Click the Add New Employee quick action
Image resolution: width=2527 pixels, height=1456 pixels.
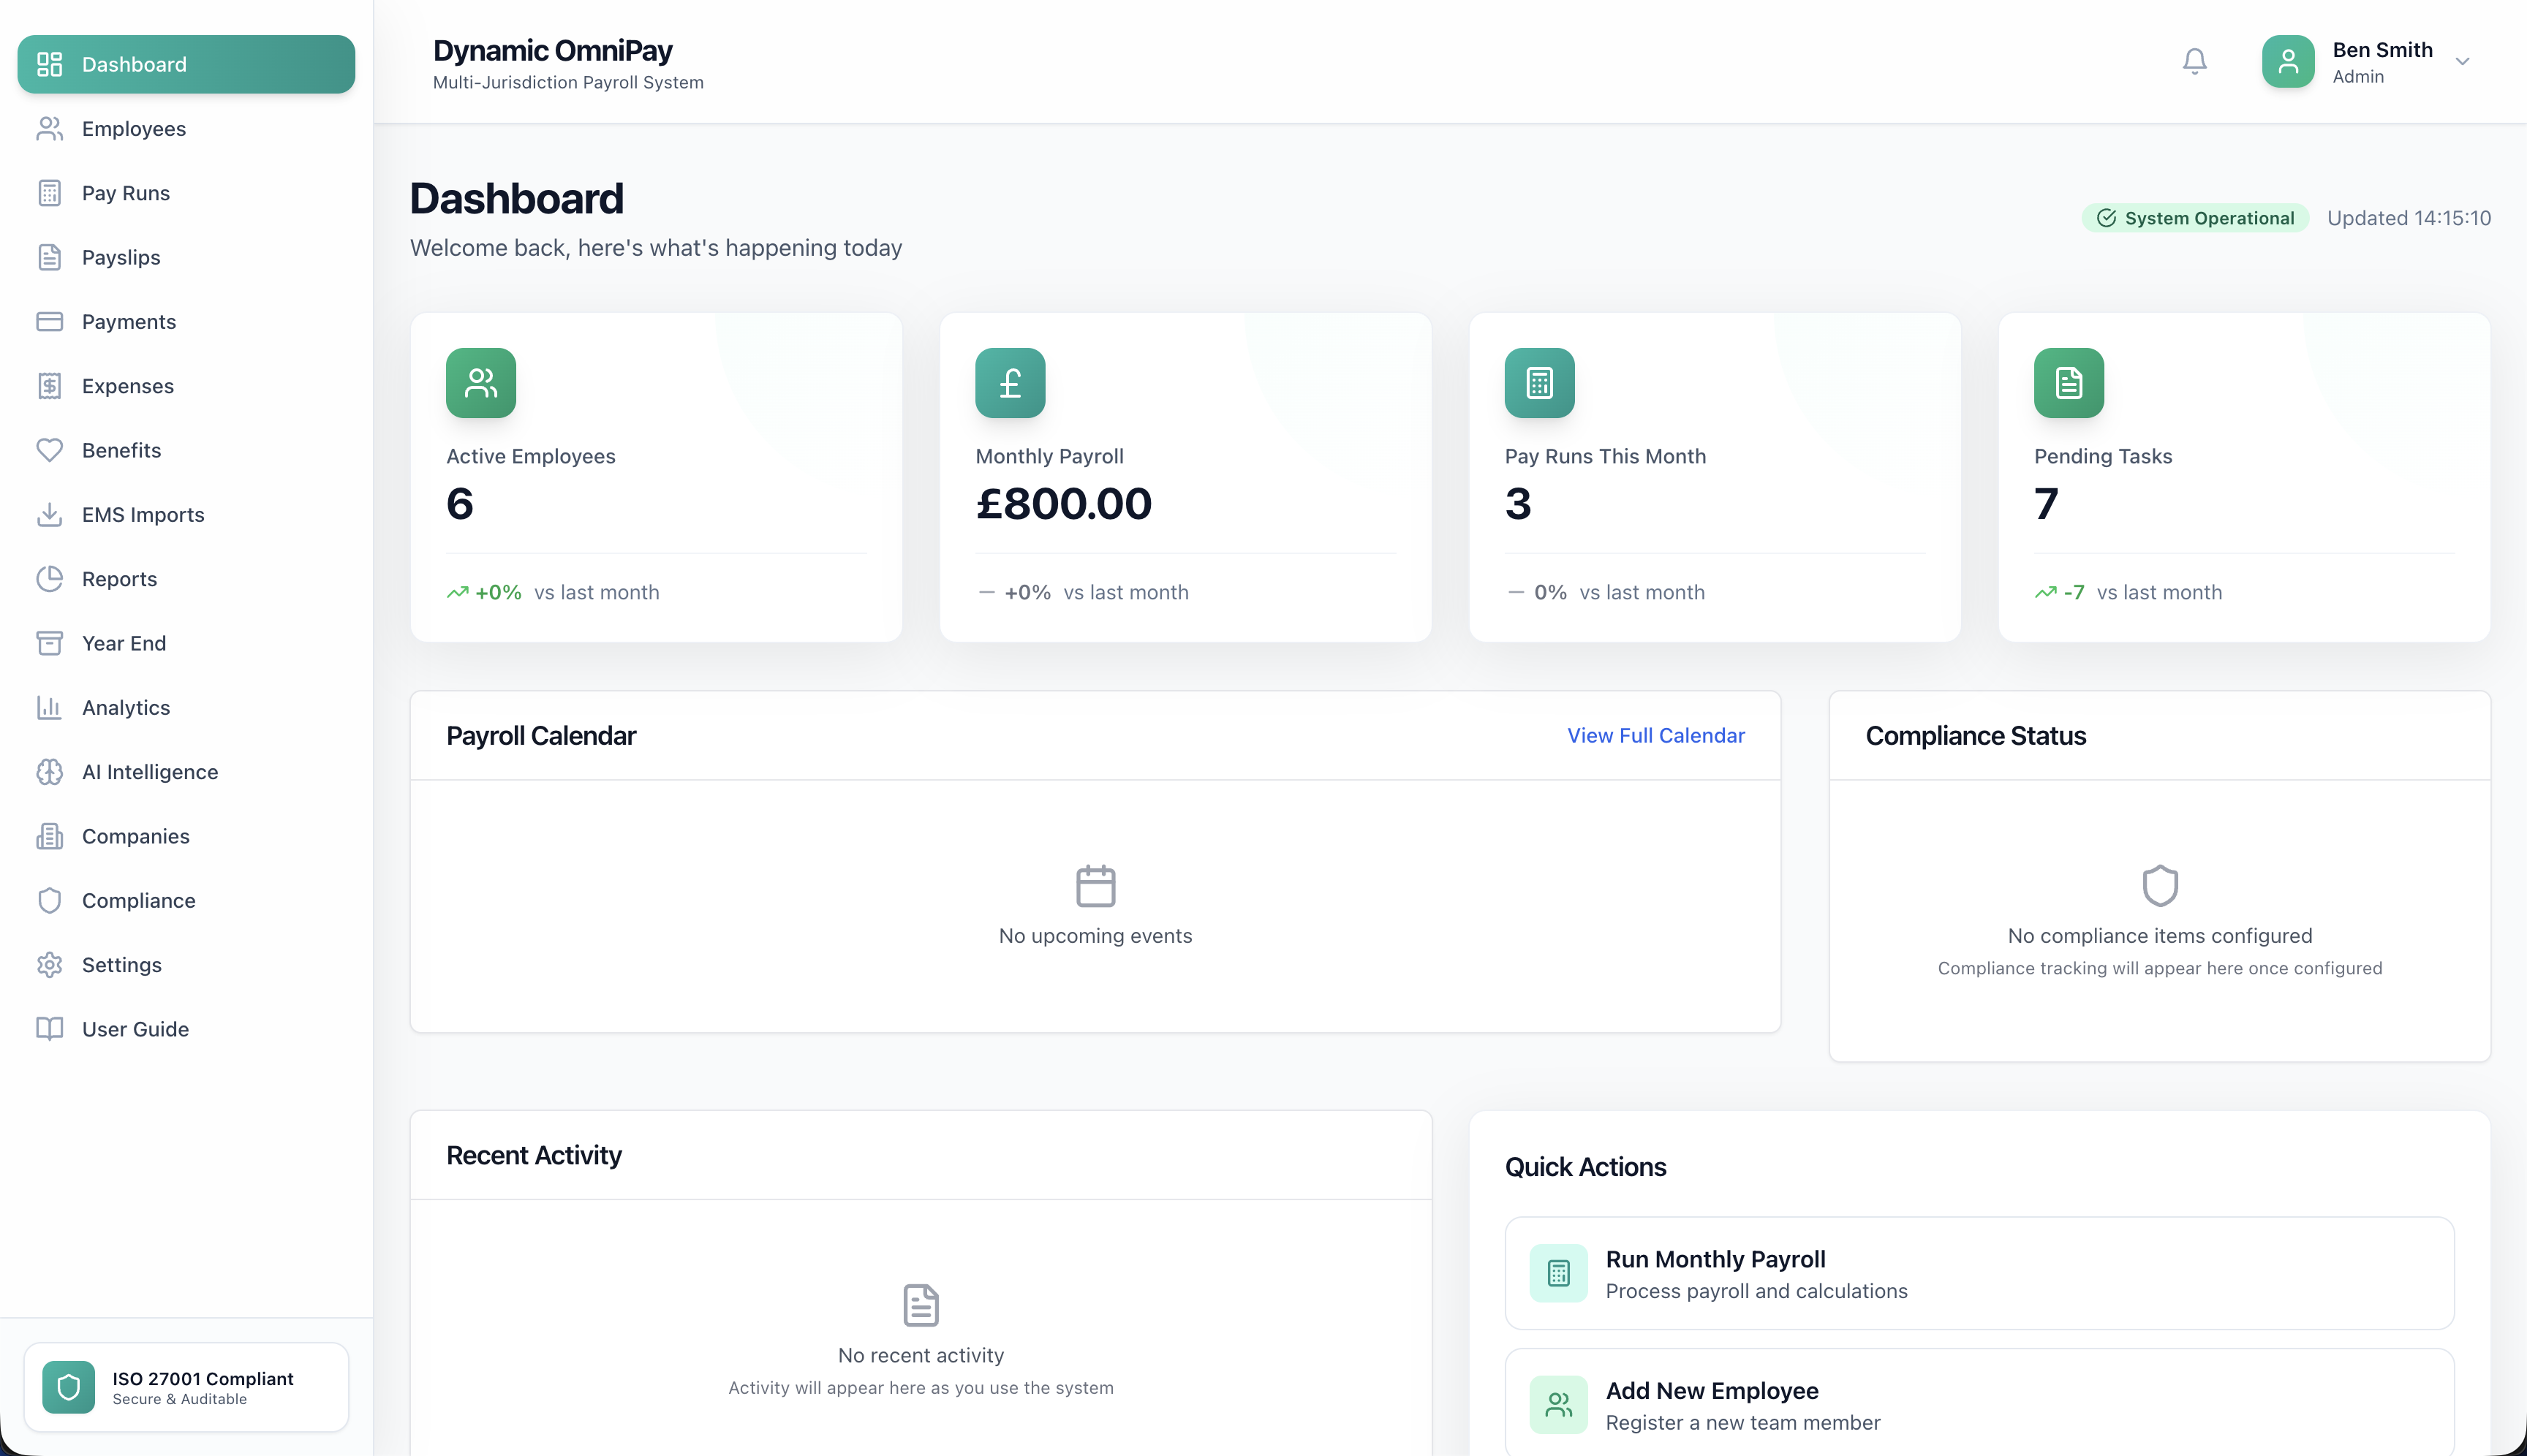1979,1402
